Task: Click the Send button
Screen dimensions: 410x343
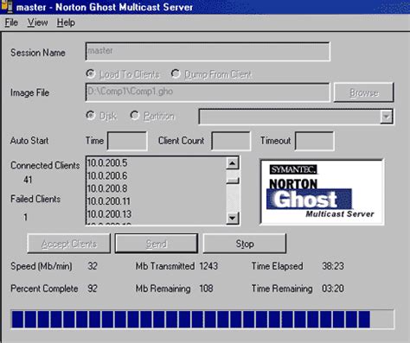Action: point(157,244)
